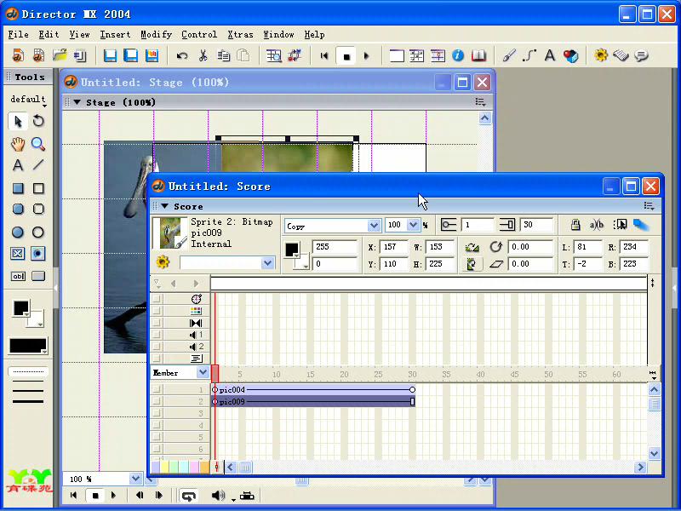Open the Copy ink dropdown
The width and height of the screenshot is (681, 511).
(374, 226)
